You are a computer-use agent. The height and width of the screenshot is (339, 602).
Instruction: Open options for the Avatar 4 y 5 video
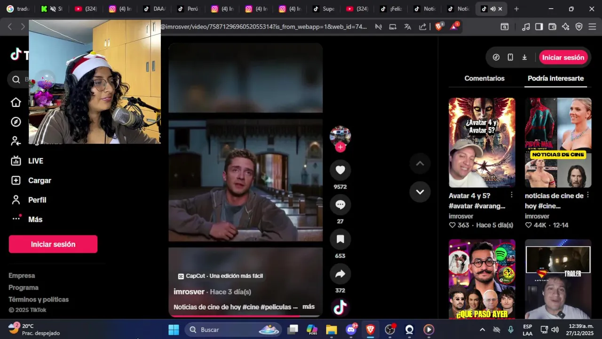(512, 195)
